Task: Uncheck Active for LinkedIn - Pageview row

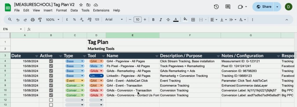Action: click(x=51, y=76)
